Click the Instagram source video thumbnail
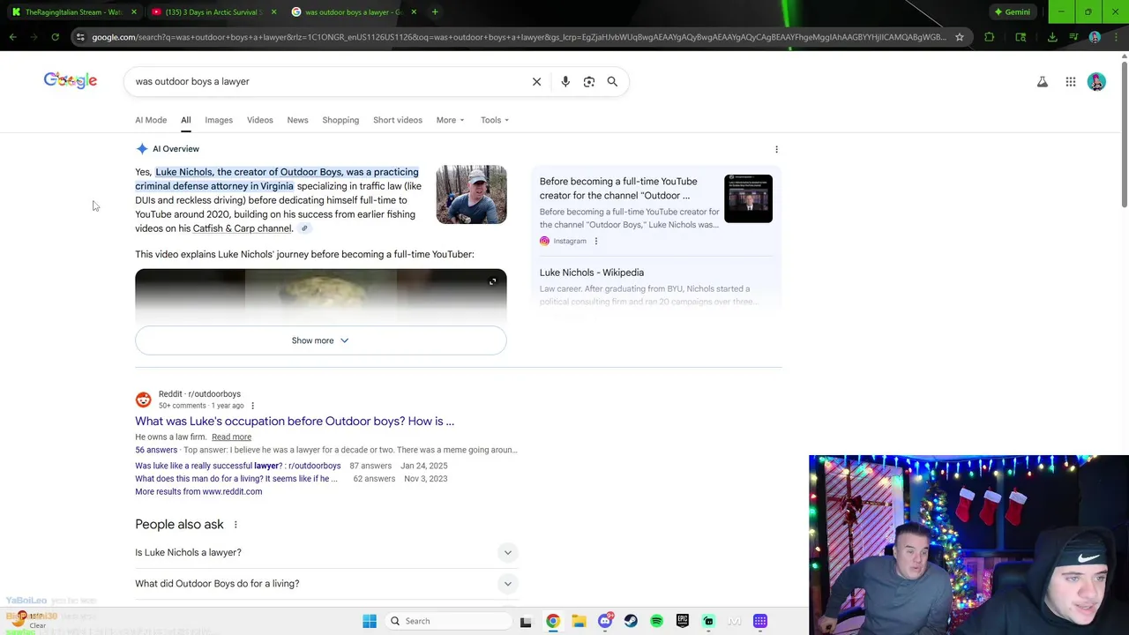The image size is (1129, 635). (x=748, y=198)
